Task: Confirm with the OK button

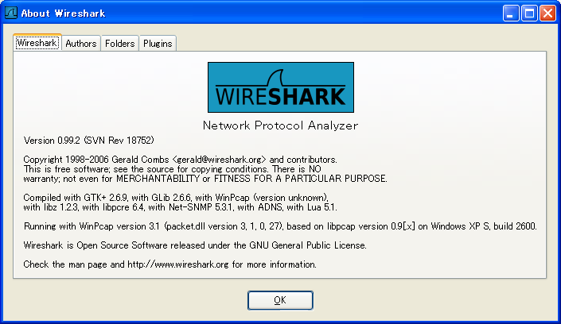Action: (280, 300)
